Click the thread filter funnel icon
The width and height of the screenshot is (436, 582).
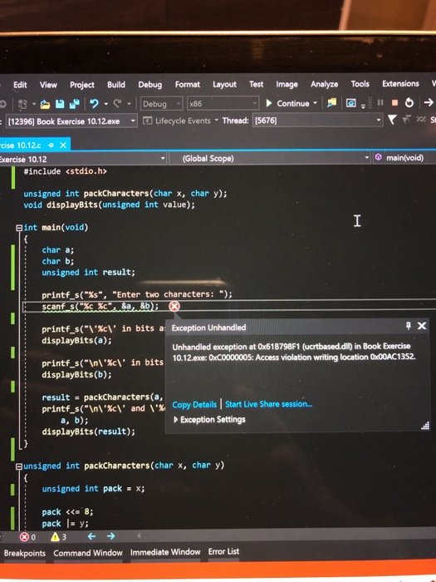click(391, 120)
